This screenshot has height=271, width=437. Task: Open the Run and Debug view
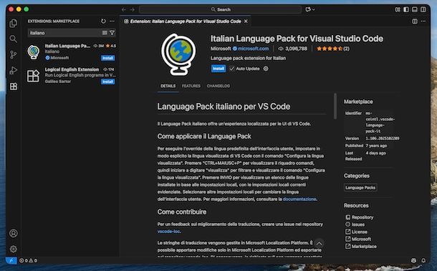pyautogui.click(x=13, y=70)
